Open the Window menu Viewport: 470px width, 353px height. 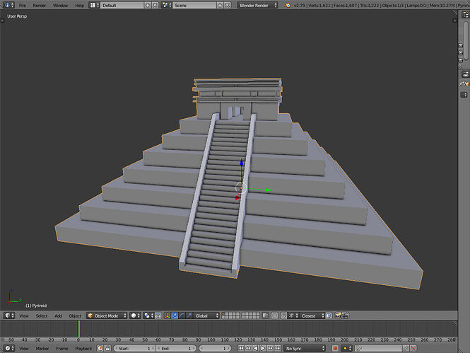coord(60,6)
